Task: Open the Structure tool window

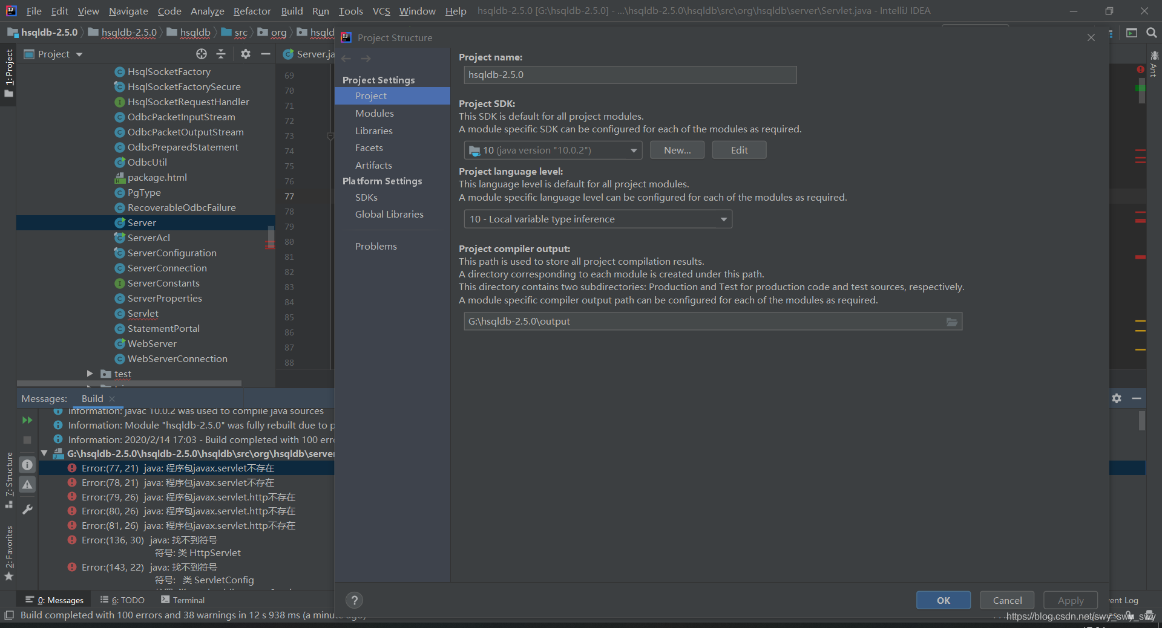Action: point(8,480)
